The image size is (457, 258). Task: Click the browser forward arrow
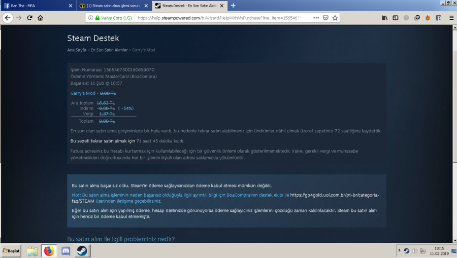click(x=19, y=18)
